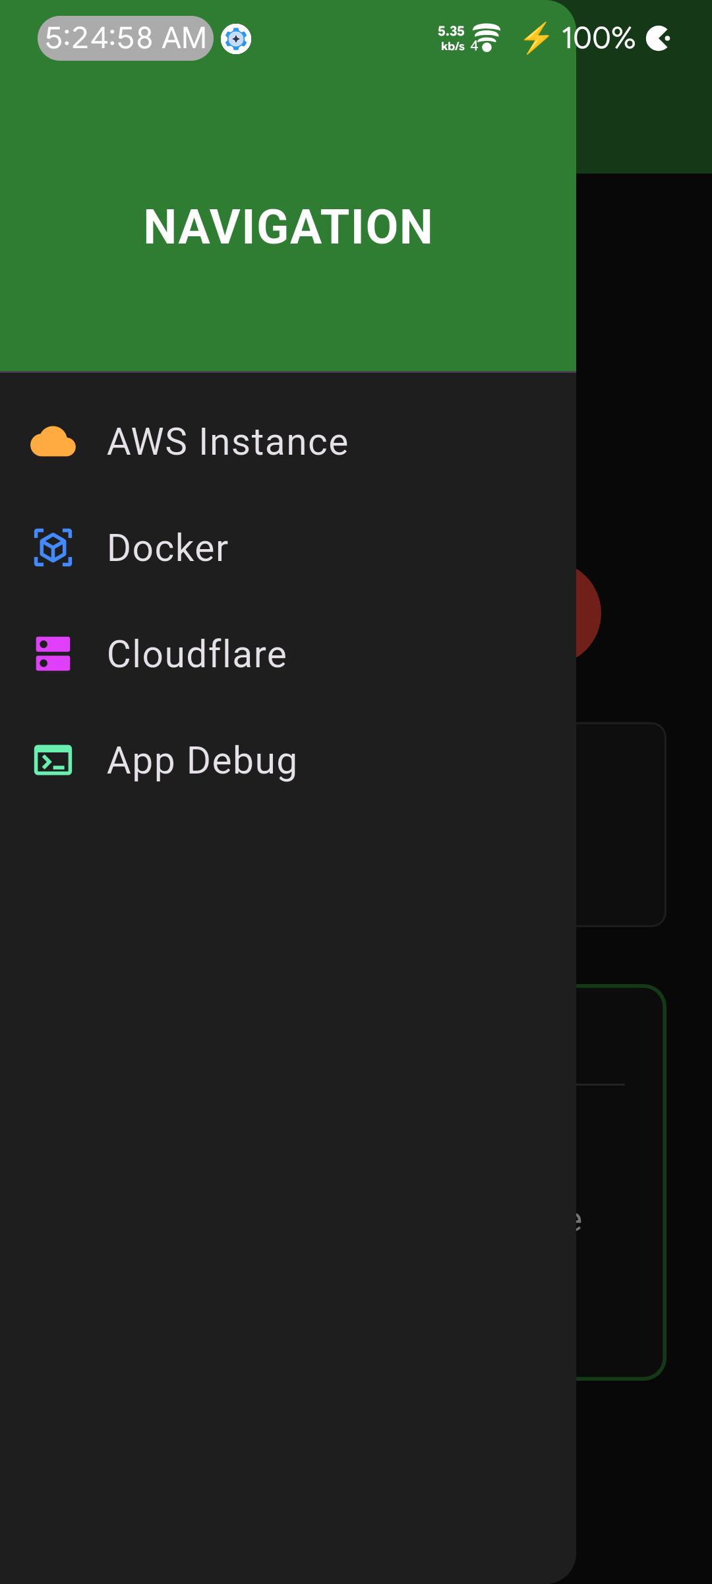712x1584 pixels.
Task: Click the 100% battery percentage text
Action: (x=598, y=38)
